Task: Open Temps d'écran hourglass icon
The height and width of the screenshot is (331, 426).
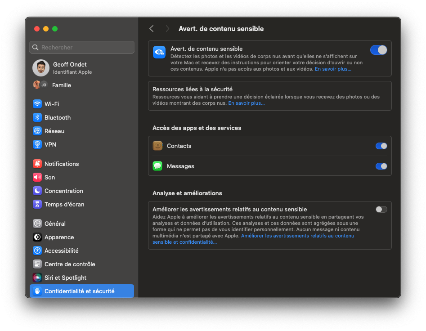Action: [37, 205]
